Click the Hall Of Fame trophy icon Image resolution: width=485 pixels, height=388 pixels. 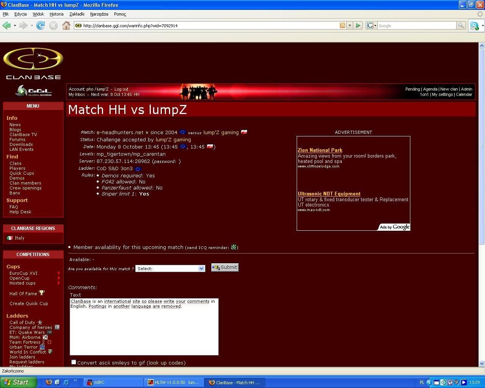click(x=42, y=293)
